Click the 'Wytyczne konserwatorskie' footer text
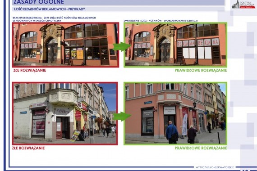The width and height of the screenshot is (257, 171). click(215, 167)
